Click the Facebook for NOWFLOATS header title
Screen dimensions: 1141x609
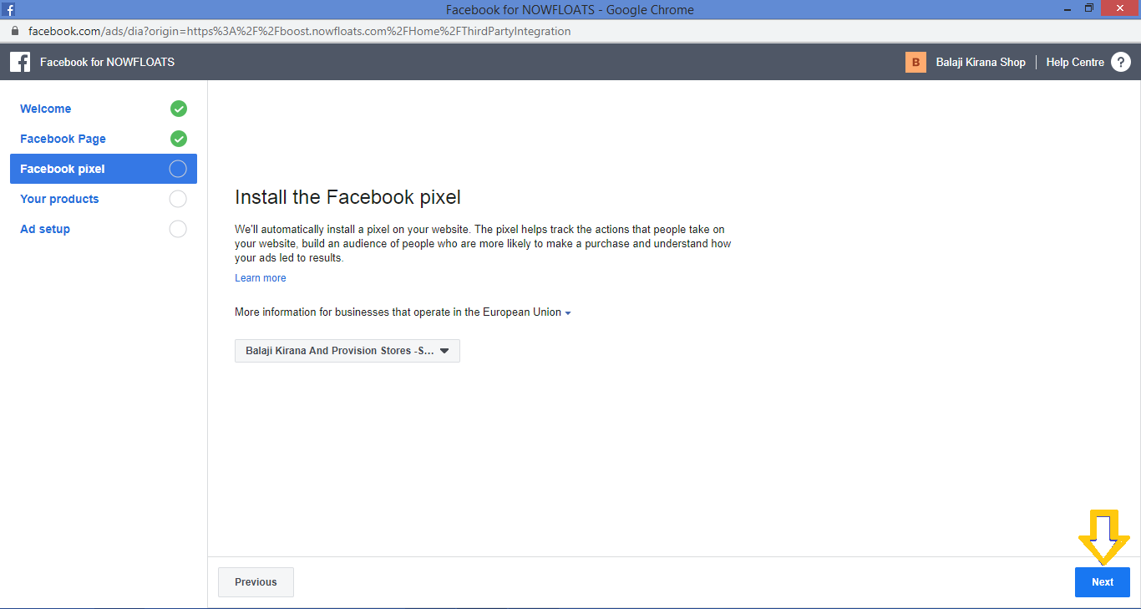pyautogui.click(x=107, y=62)
